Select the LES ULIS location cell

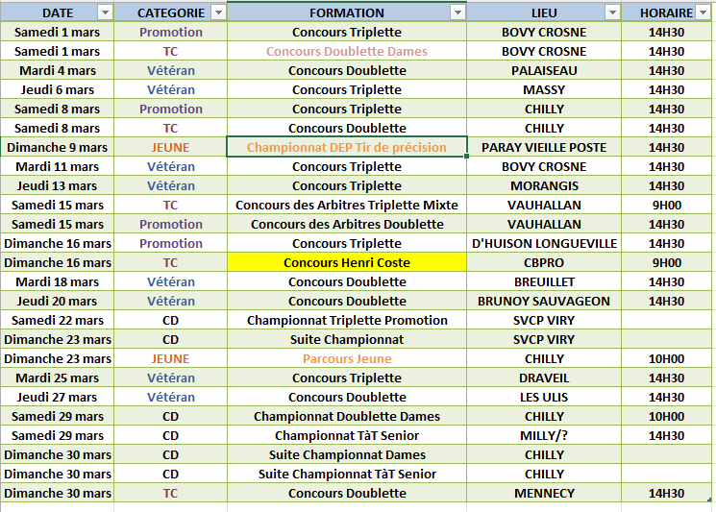point(544,397)
